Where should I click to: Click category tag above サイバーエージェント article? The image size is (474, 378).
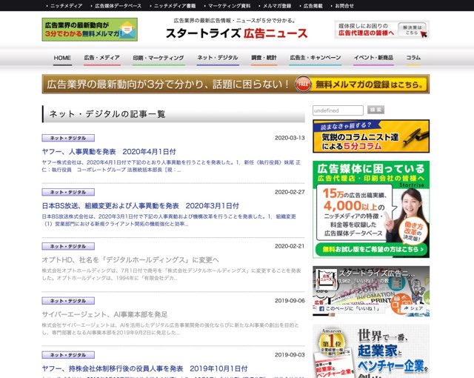[x=68, y=301]
